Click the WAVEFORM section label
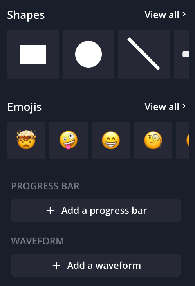Viewport: 195px width, 286px height. tap(38, 241)
